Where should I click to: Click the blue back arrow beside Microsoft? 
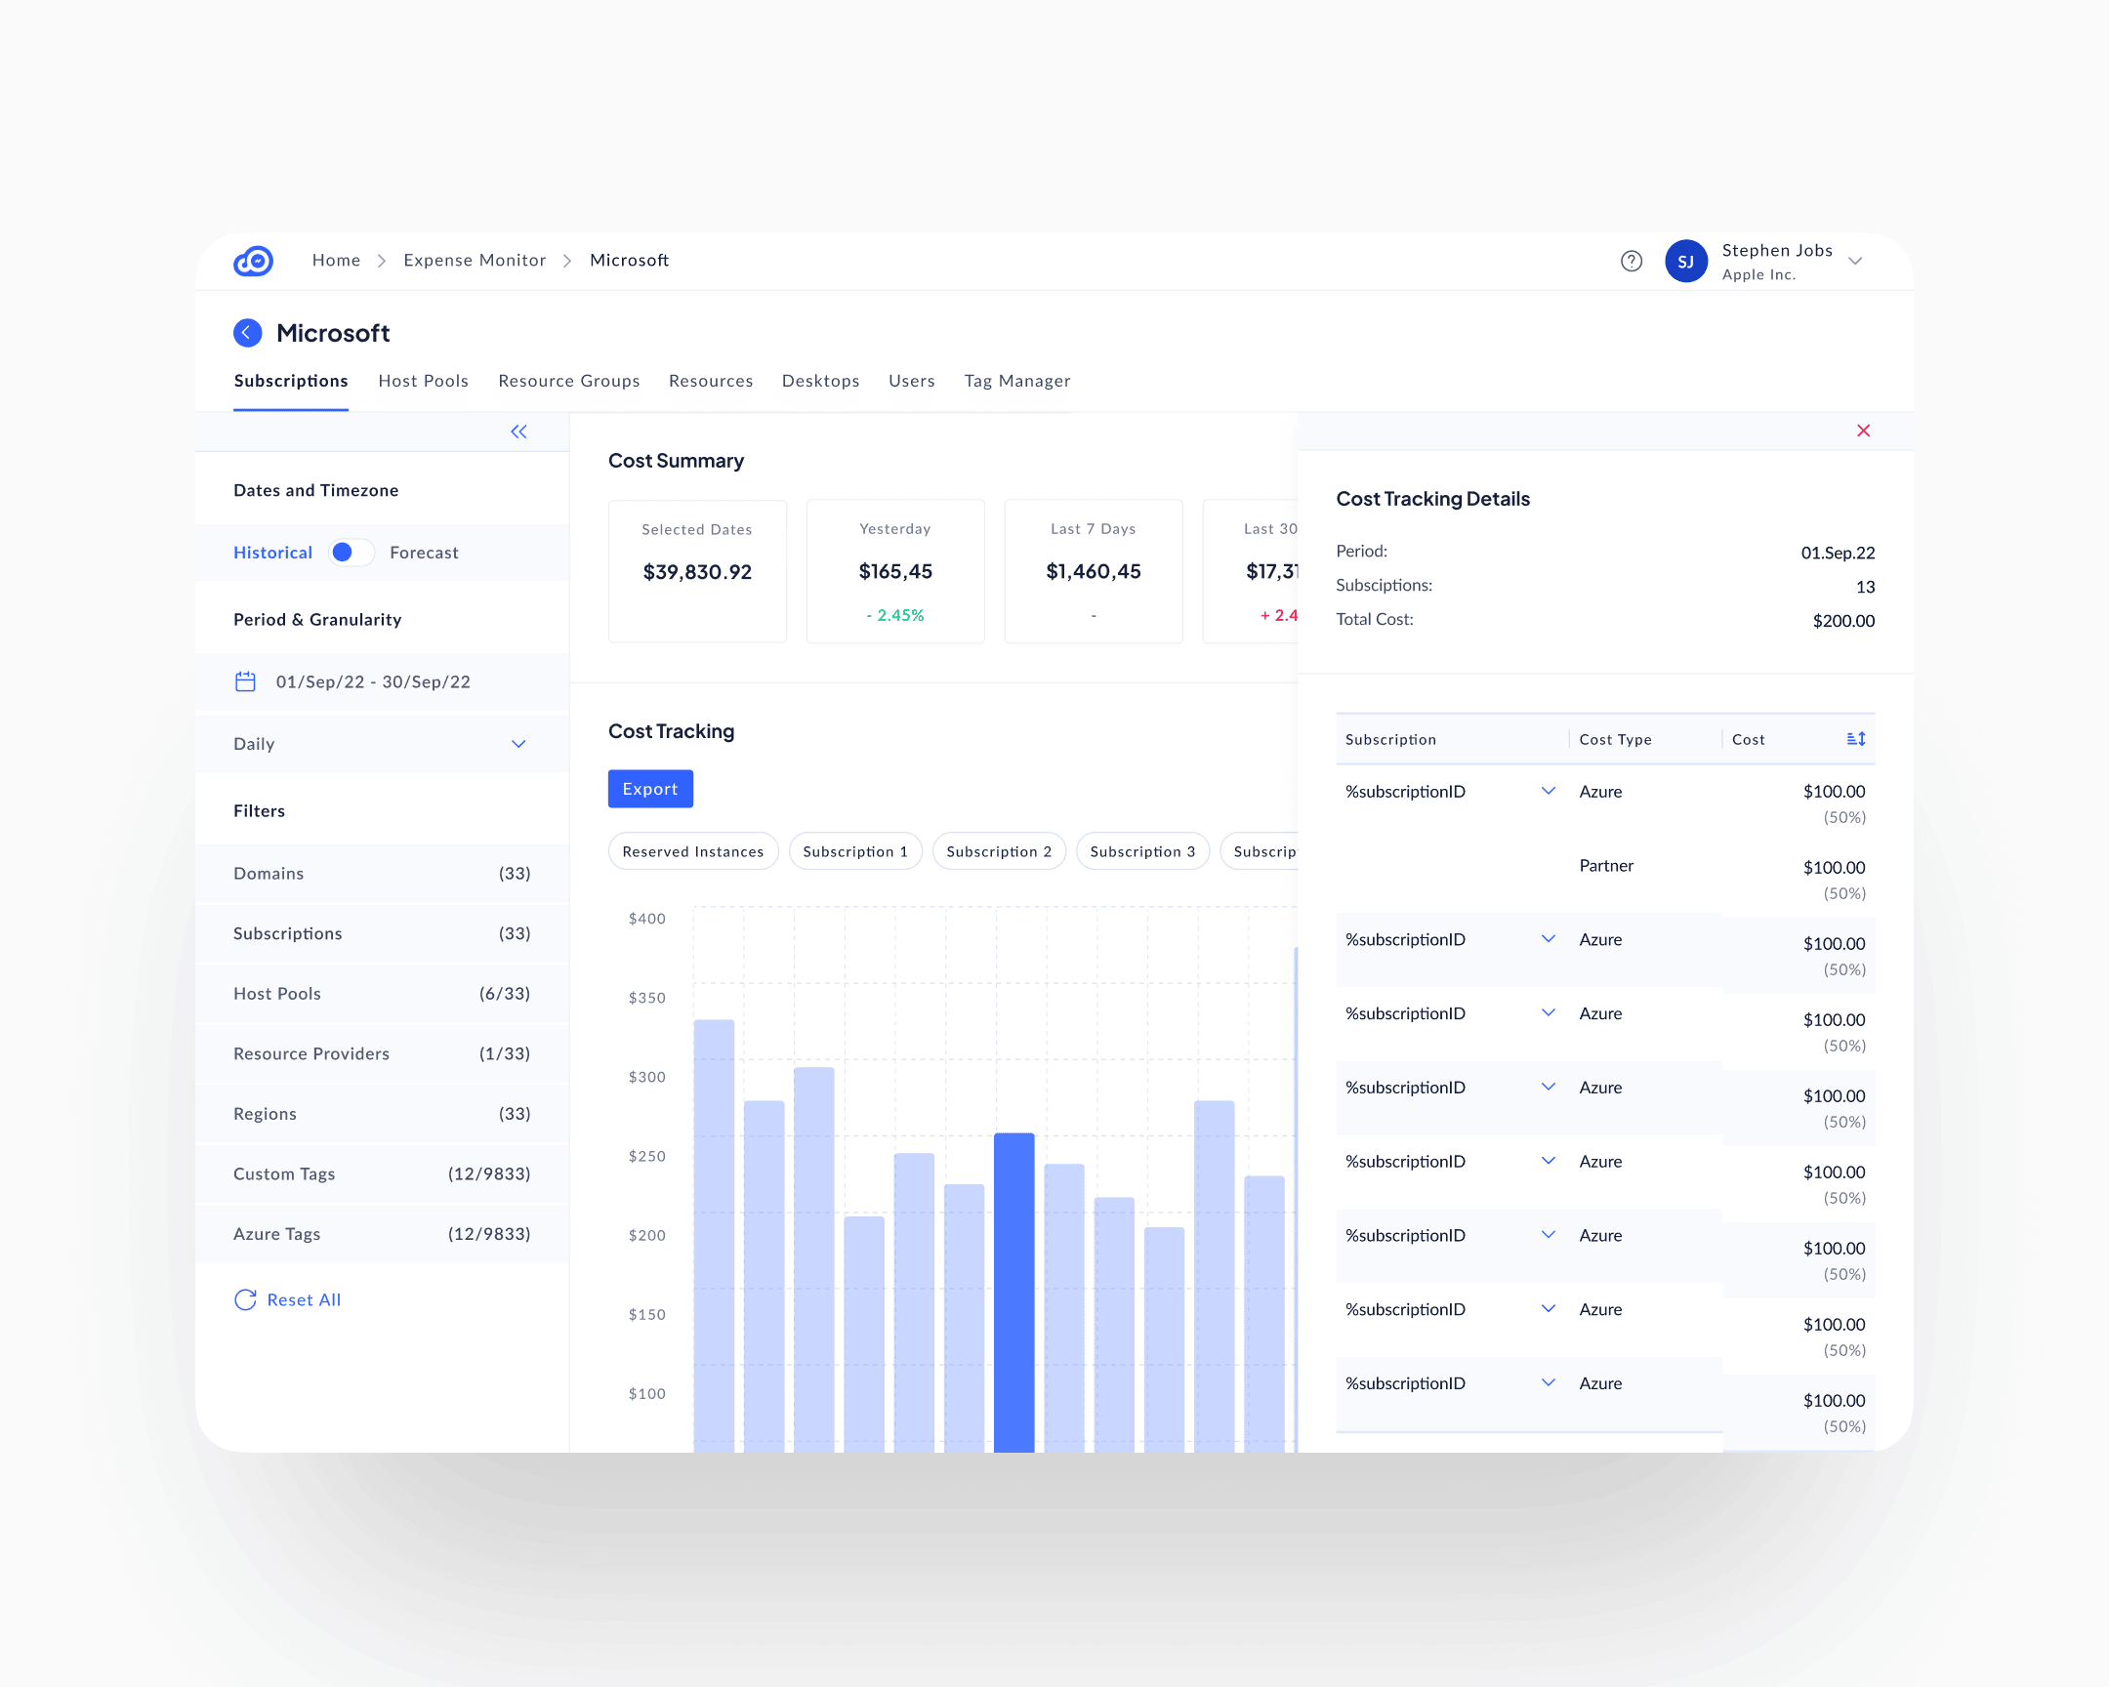point(247,333)
